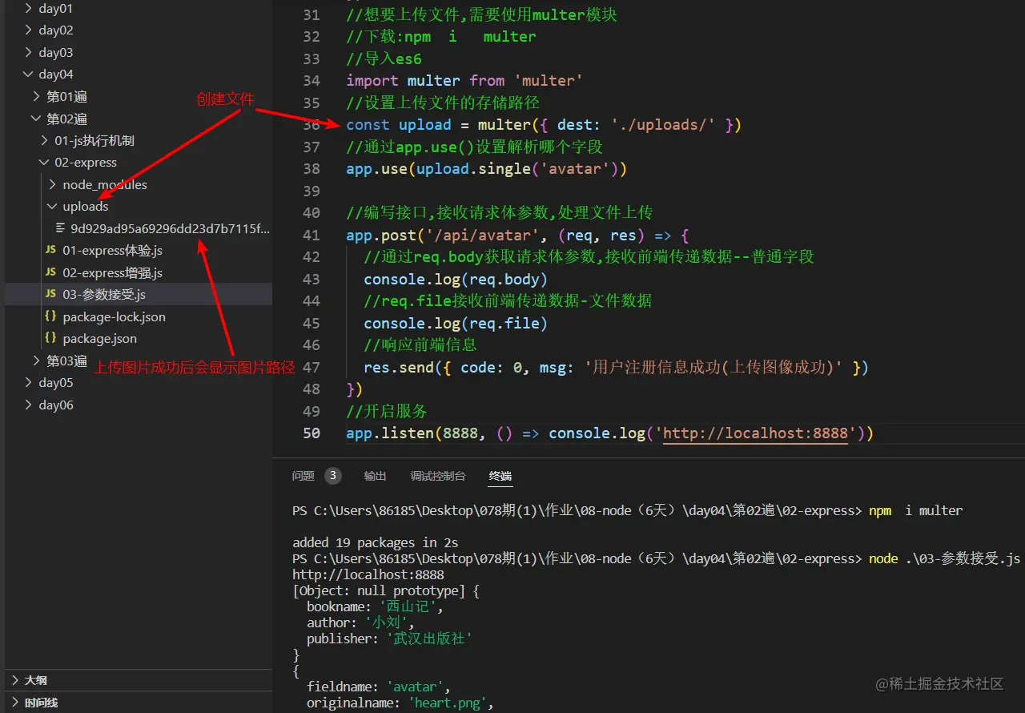Click JS icon of 01-express体验.js
This screenshot has height=713, width=1025.
click(x=50, y=251)
